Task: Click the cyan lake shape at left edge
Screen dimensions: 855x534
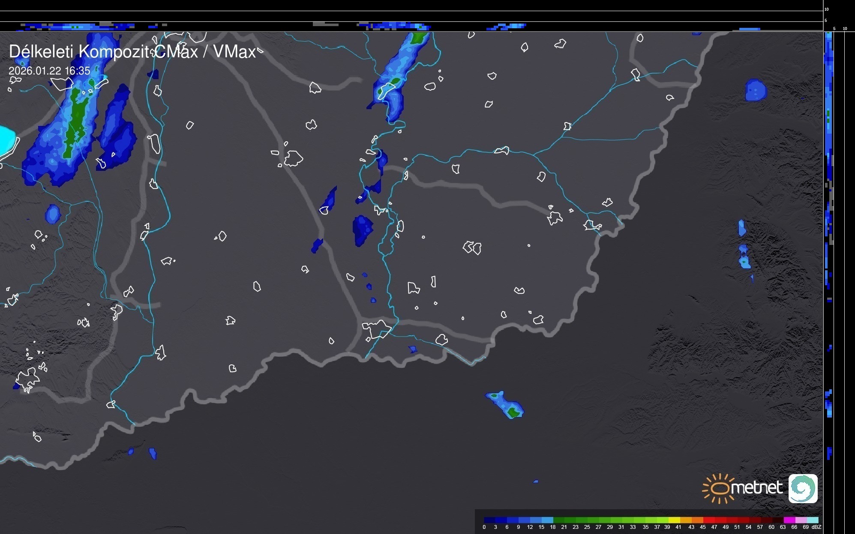Action: [x=6, y=140]
